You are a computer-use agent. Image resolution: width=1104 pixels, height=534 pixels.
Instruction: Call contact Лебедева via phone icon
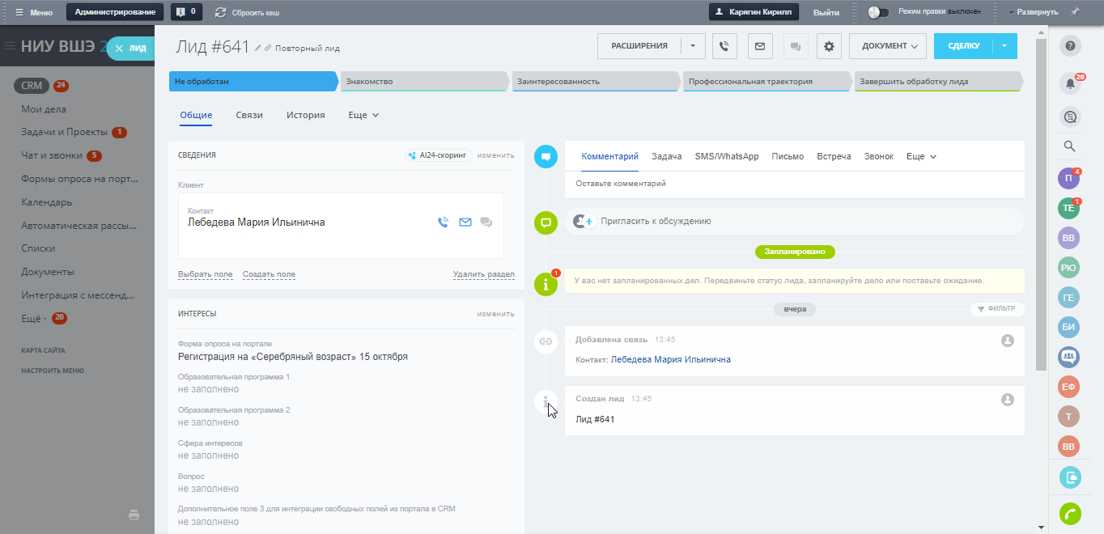pyautogui.click(x=443, y=222)
